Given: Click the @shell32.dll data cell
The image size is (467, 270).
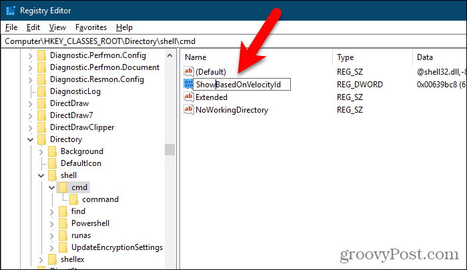Looking at the screenshot, I should [442, 72].
